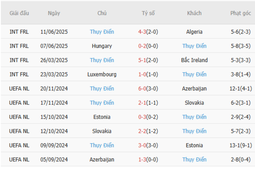Click home team Azerbaijan on 05/09/2024
This screenshot has width=255, height=169.
102,160
